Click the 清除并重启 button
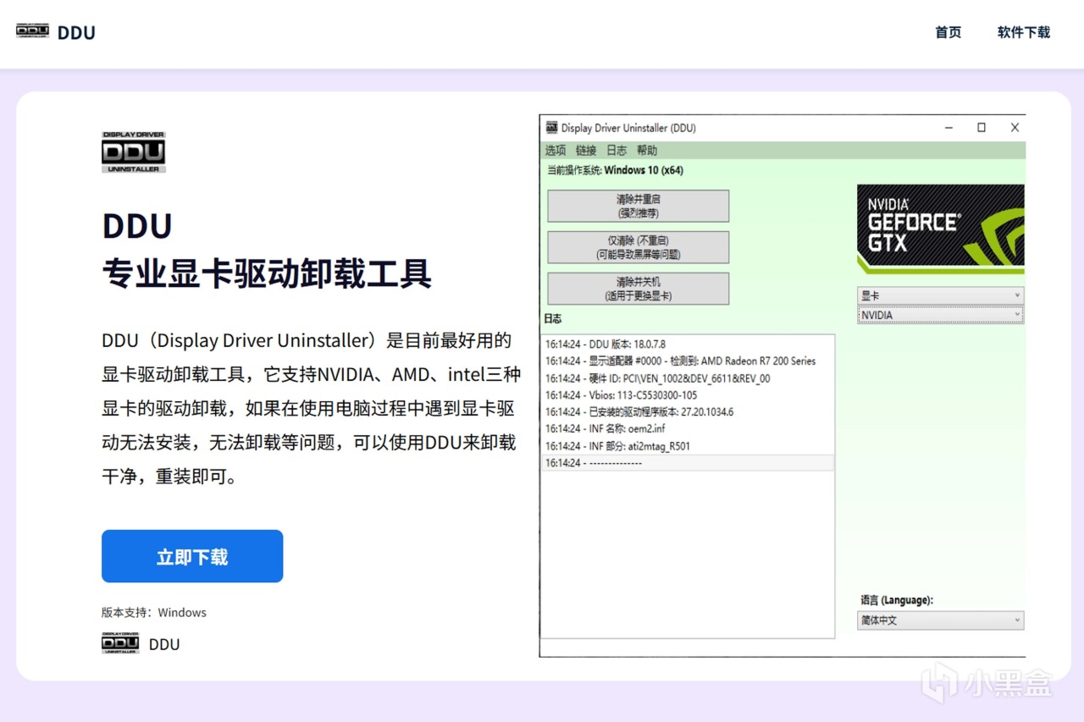 coord(639,206)
